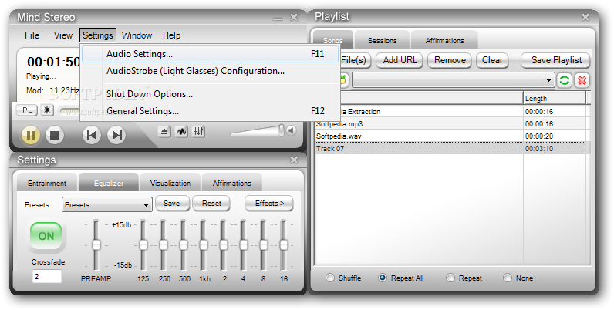Adjust the 250 Hz equalizer band slider
Viewport: 614px width, 310px height.
(x=164, y=245)
